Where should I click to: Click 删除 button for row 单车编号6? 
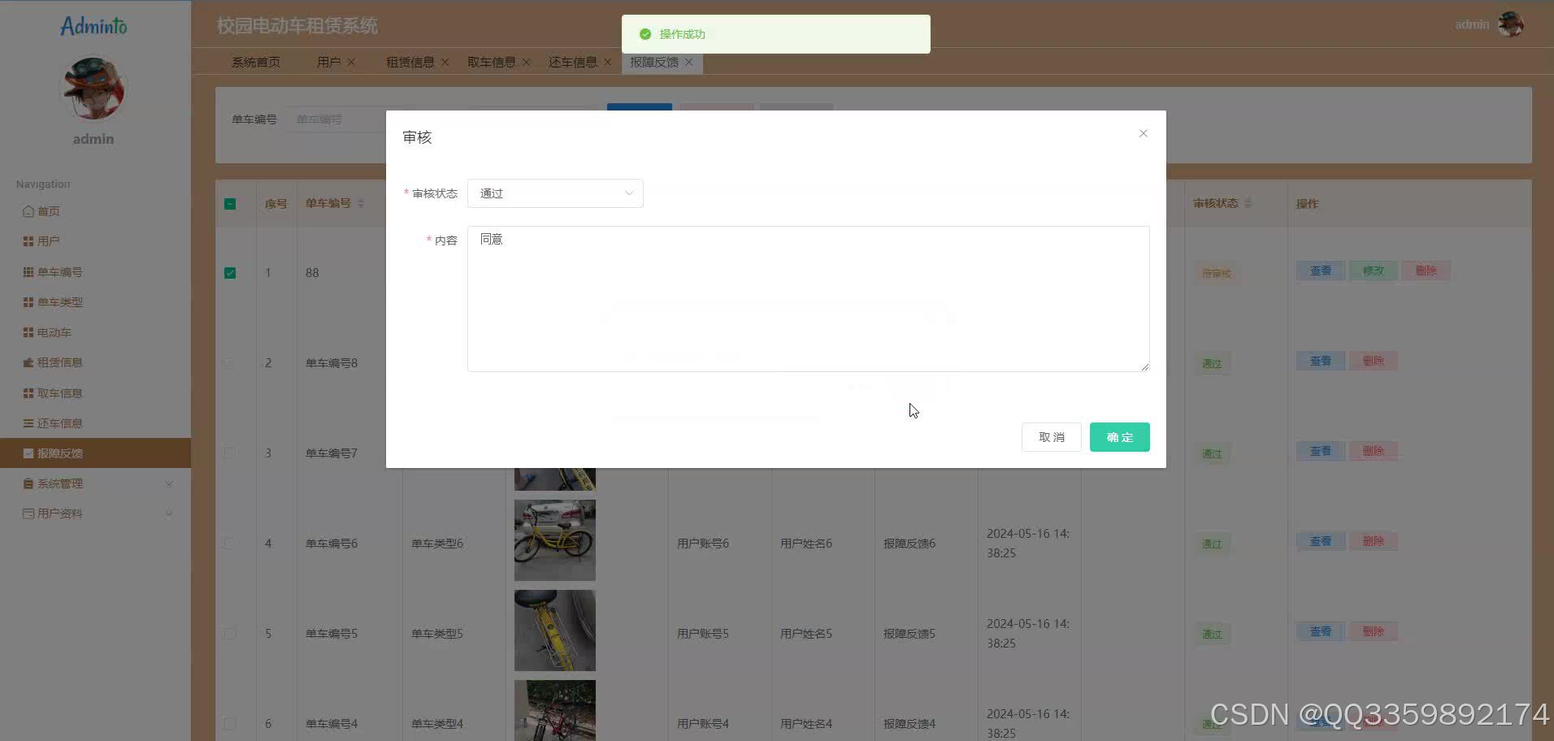(x=1373, y=541)
